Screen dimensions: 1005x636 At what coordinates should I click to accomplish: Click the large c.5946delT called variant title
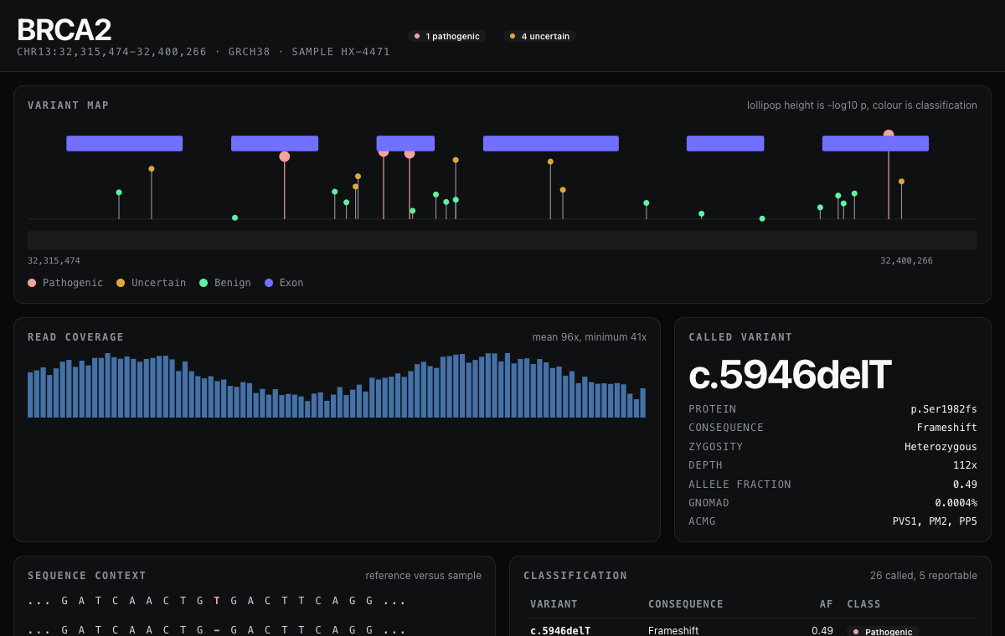790,375
